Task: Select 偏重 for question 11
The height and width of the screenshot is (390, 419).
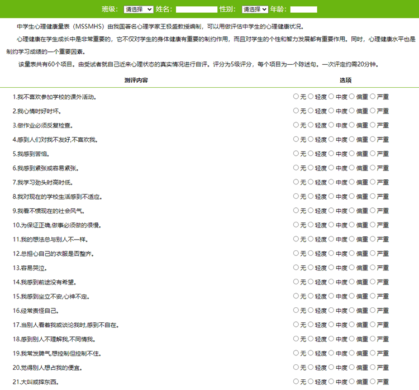Action: 351,239
